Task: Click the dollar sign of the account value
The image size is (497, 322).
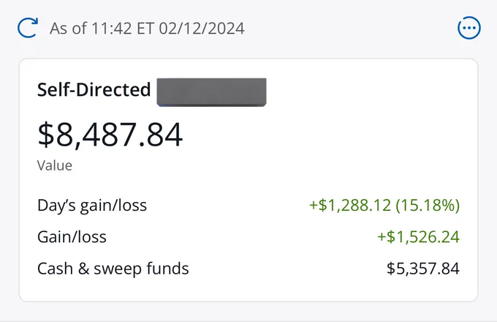Action: [46, 135]
